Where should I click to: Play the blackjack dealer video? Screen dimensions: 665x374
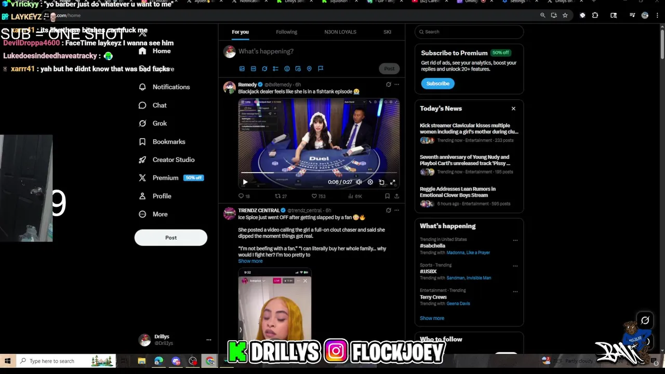tap(245, 182)
